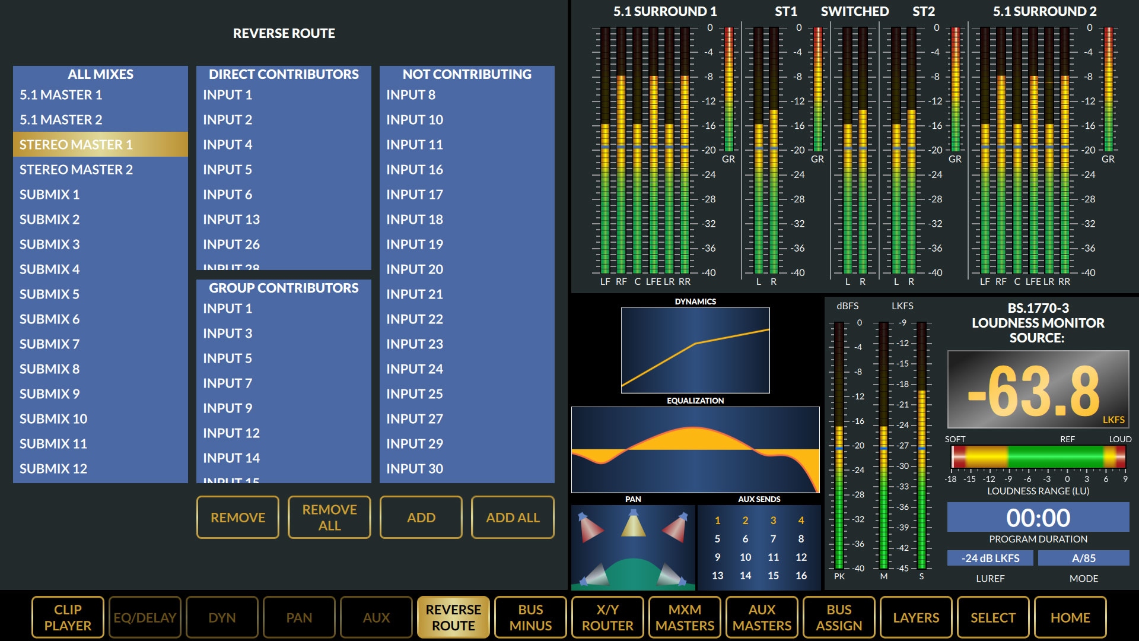The width and height of the screenshot is (1139, 641).
Task: Click the Add All button
Action: click(x=513, y=518)
